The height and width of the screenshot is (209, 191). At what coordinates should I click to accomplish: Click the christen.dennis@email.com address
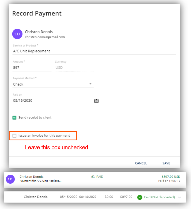pyautogui.click(x=45, y=37)
